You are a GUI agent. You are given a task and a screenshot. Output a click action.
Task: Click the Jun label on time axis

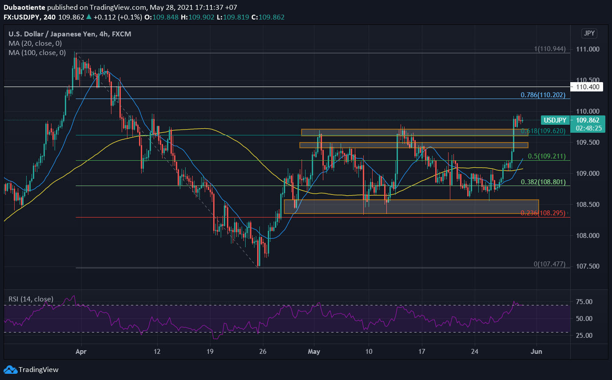pos(537,351)
